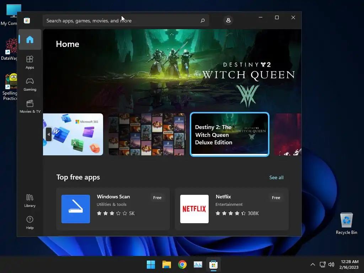The height and width of the screenshot is (273, 364).
Task: Open the performance monitor taskbar icon
Action: (198, 264)
